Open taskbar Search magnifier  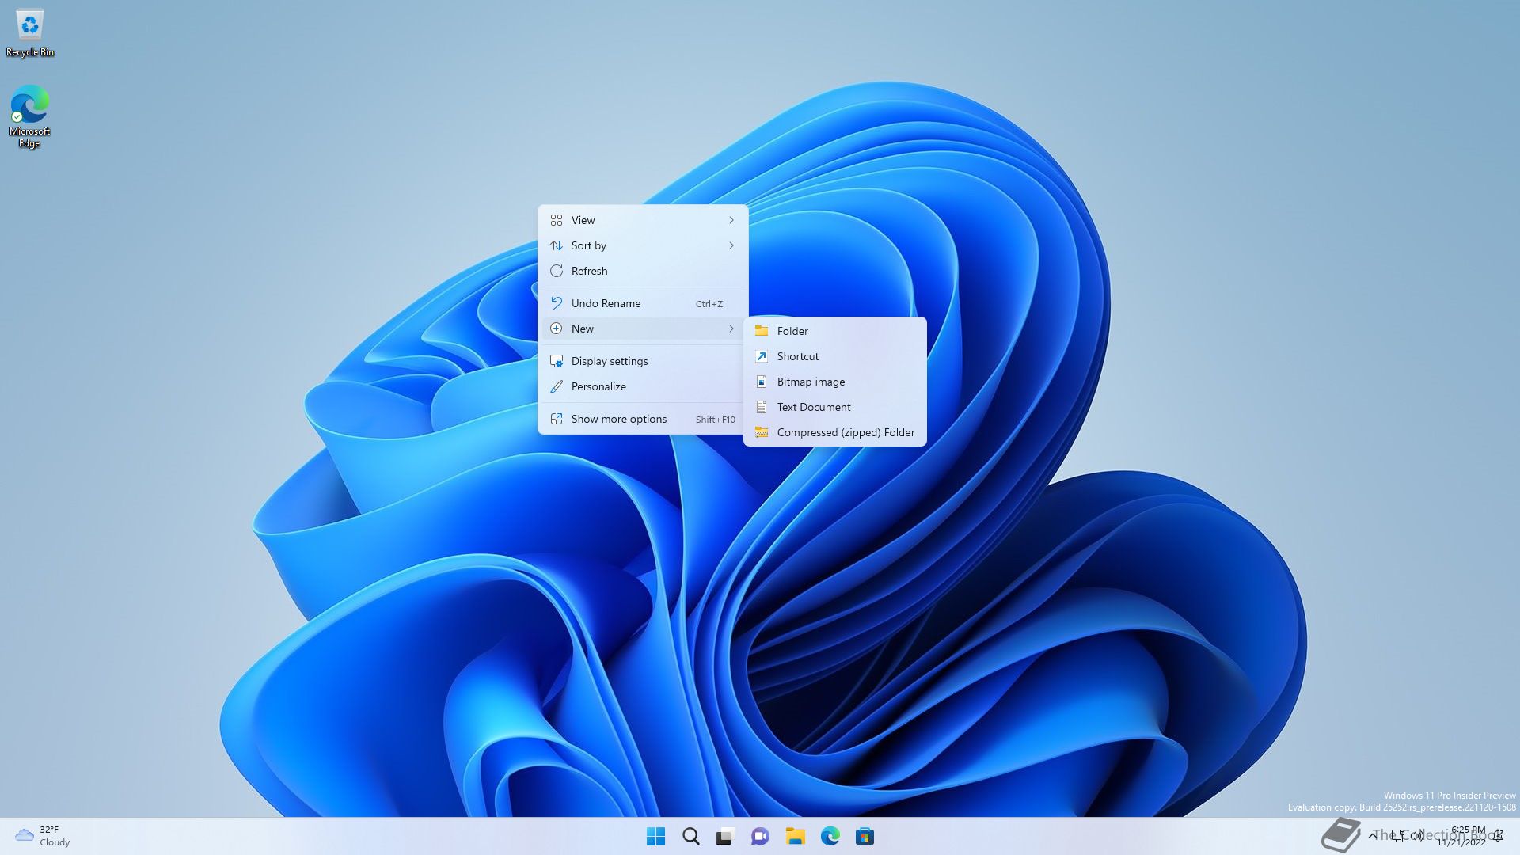point(690,836)
